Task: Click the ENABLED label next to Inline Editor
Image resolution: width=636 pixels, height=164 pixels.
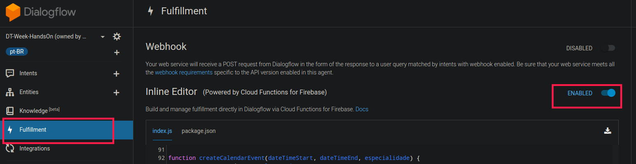Action: coord(580,93)
